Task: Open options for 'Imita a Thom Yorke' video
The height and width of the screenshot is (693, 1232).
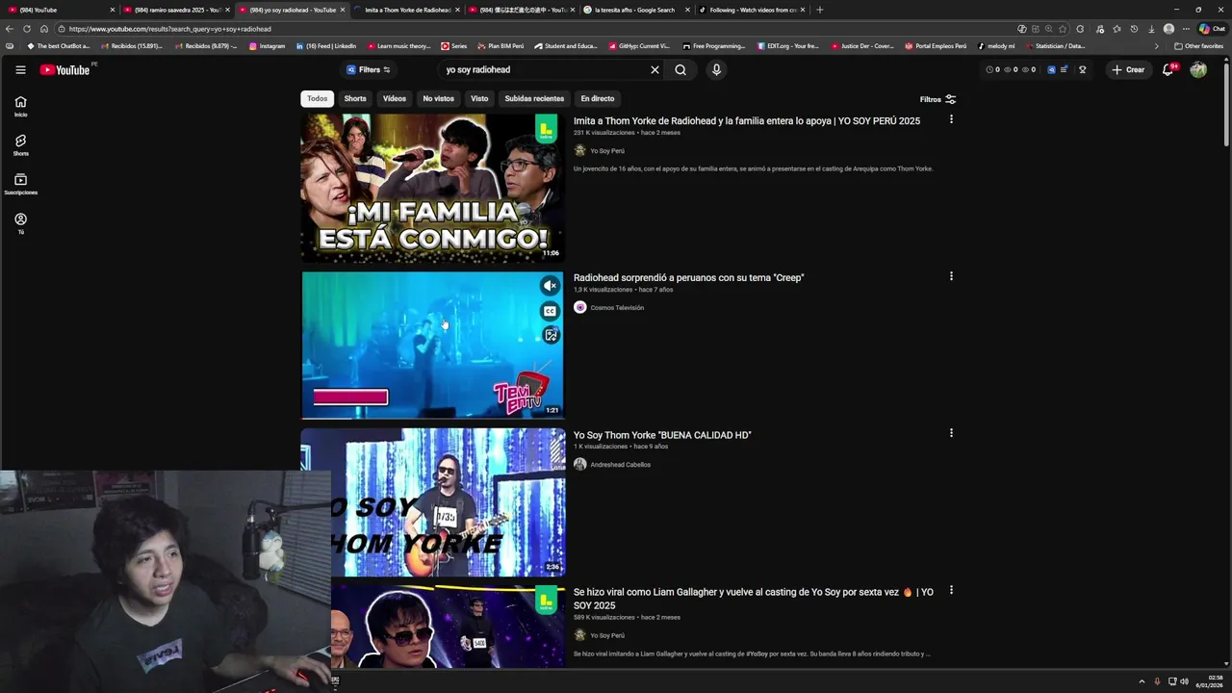Action: tap(951, 119)
